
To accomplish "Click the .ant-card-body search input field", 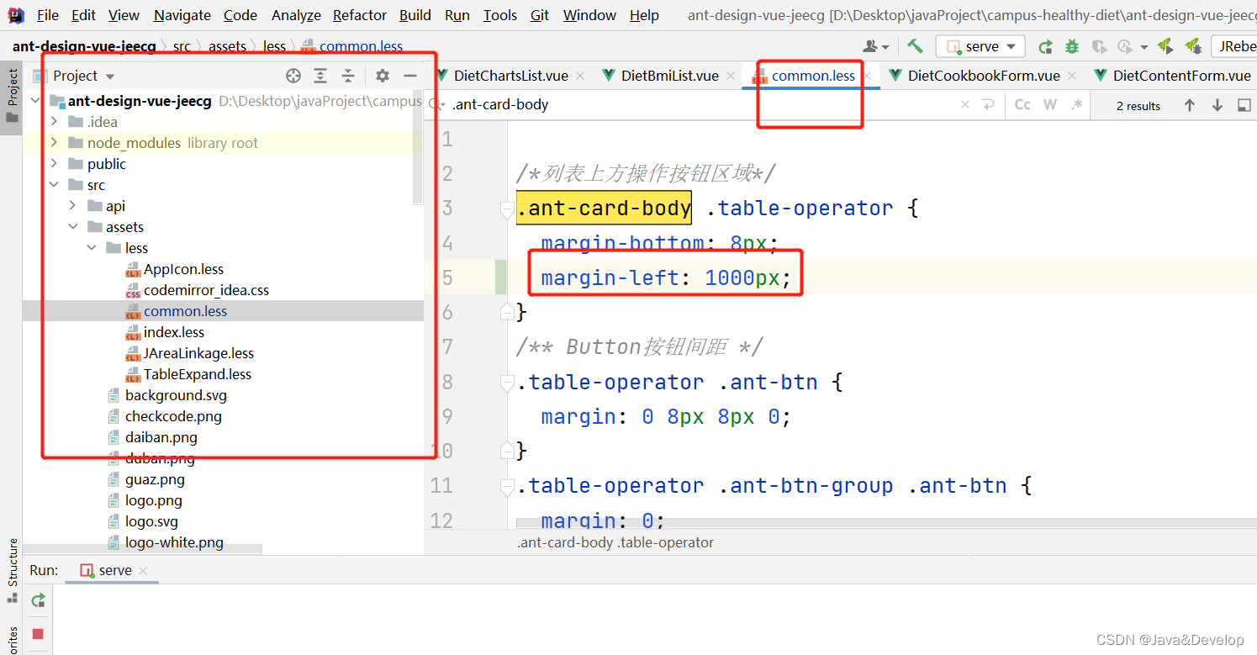I will pyautogui.click(x=702, y=105).
